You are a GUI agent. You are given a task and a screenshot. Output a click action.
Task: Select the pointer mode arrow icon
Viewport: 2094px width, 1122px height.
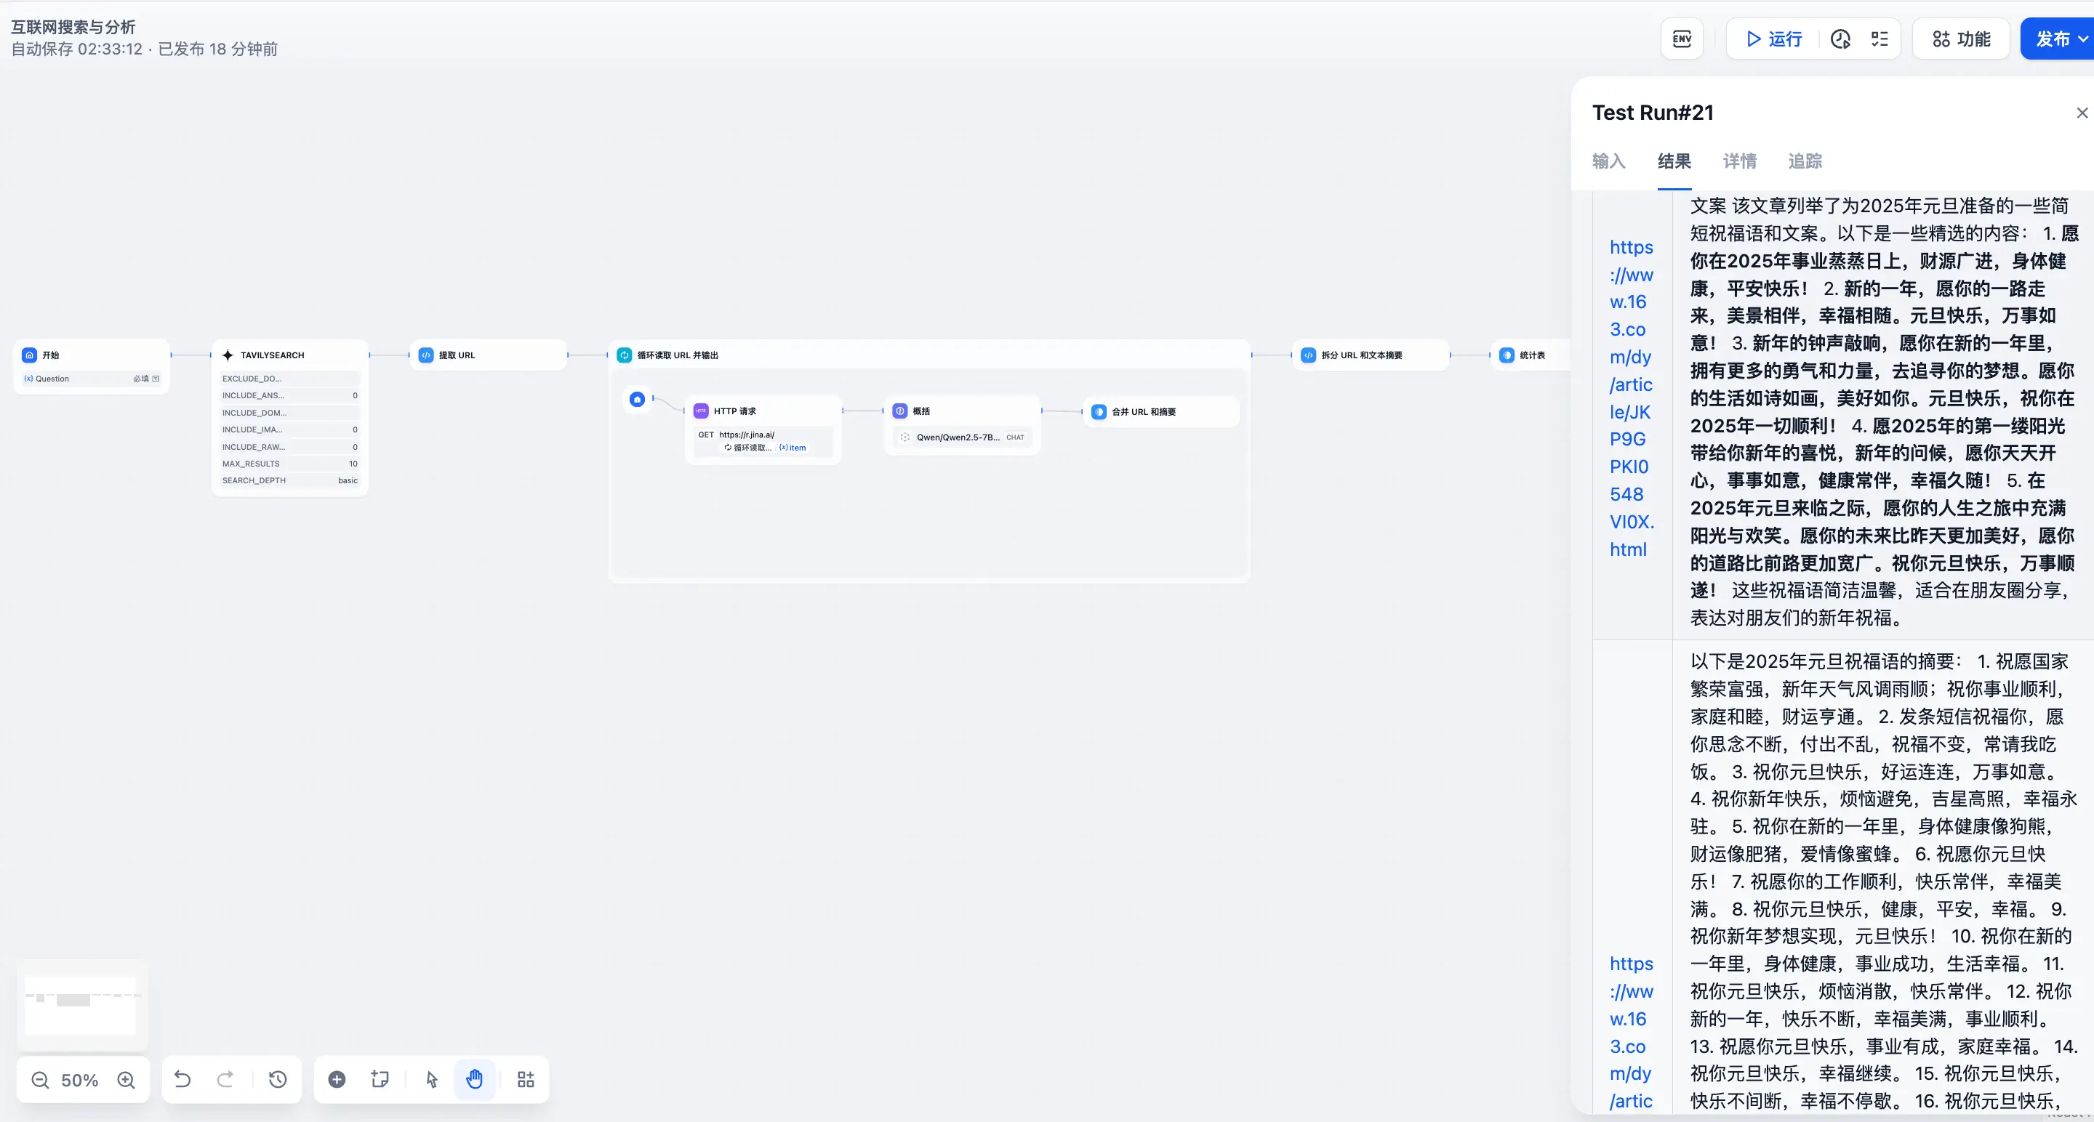point(432,1079)
